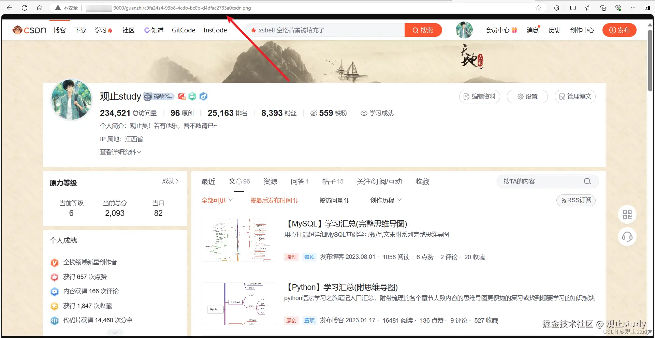The width and height of the screenshot is (655, 338).
Task: Click the 学习成就 eye icon
Action: (x=363, y=113)
